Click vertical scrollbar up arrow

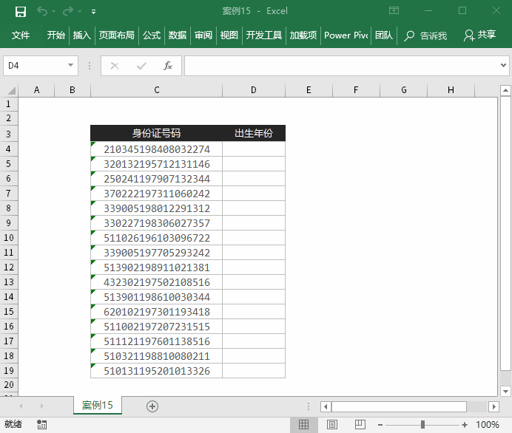pyautogui.click(x=505, y=90)
